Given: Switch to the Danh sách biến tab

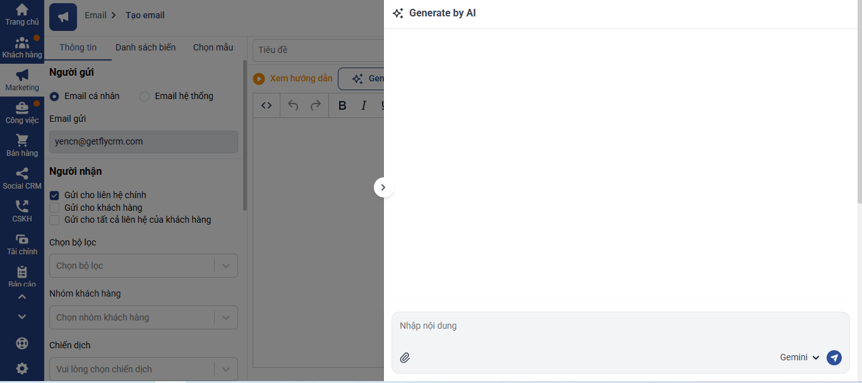Looking at the screenshot, I should [x=145, y=47].
